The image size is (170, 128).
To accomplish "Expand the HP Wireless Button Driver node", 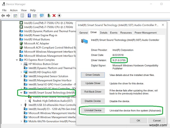I will tap(21, 64).
